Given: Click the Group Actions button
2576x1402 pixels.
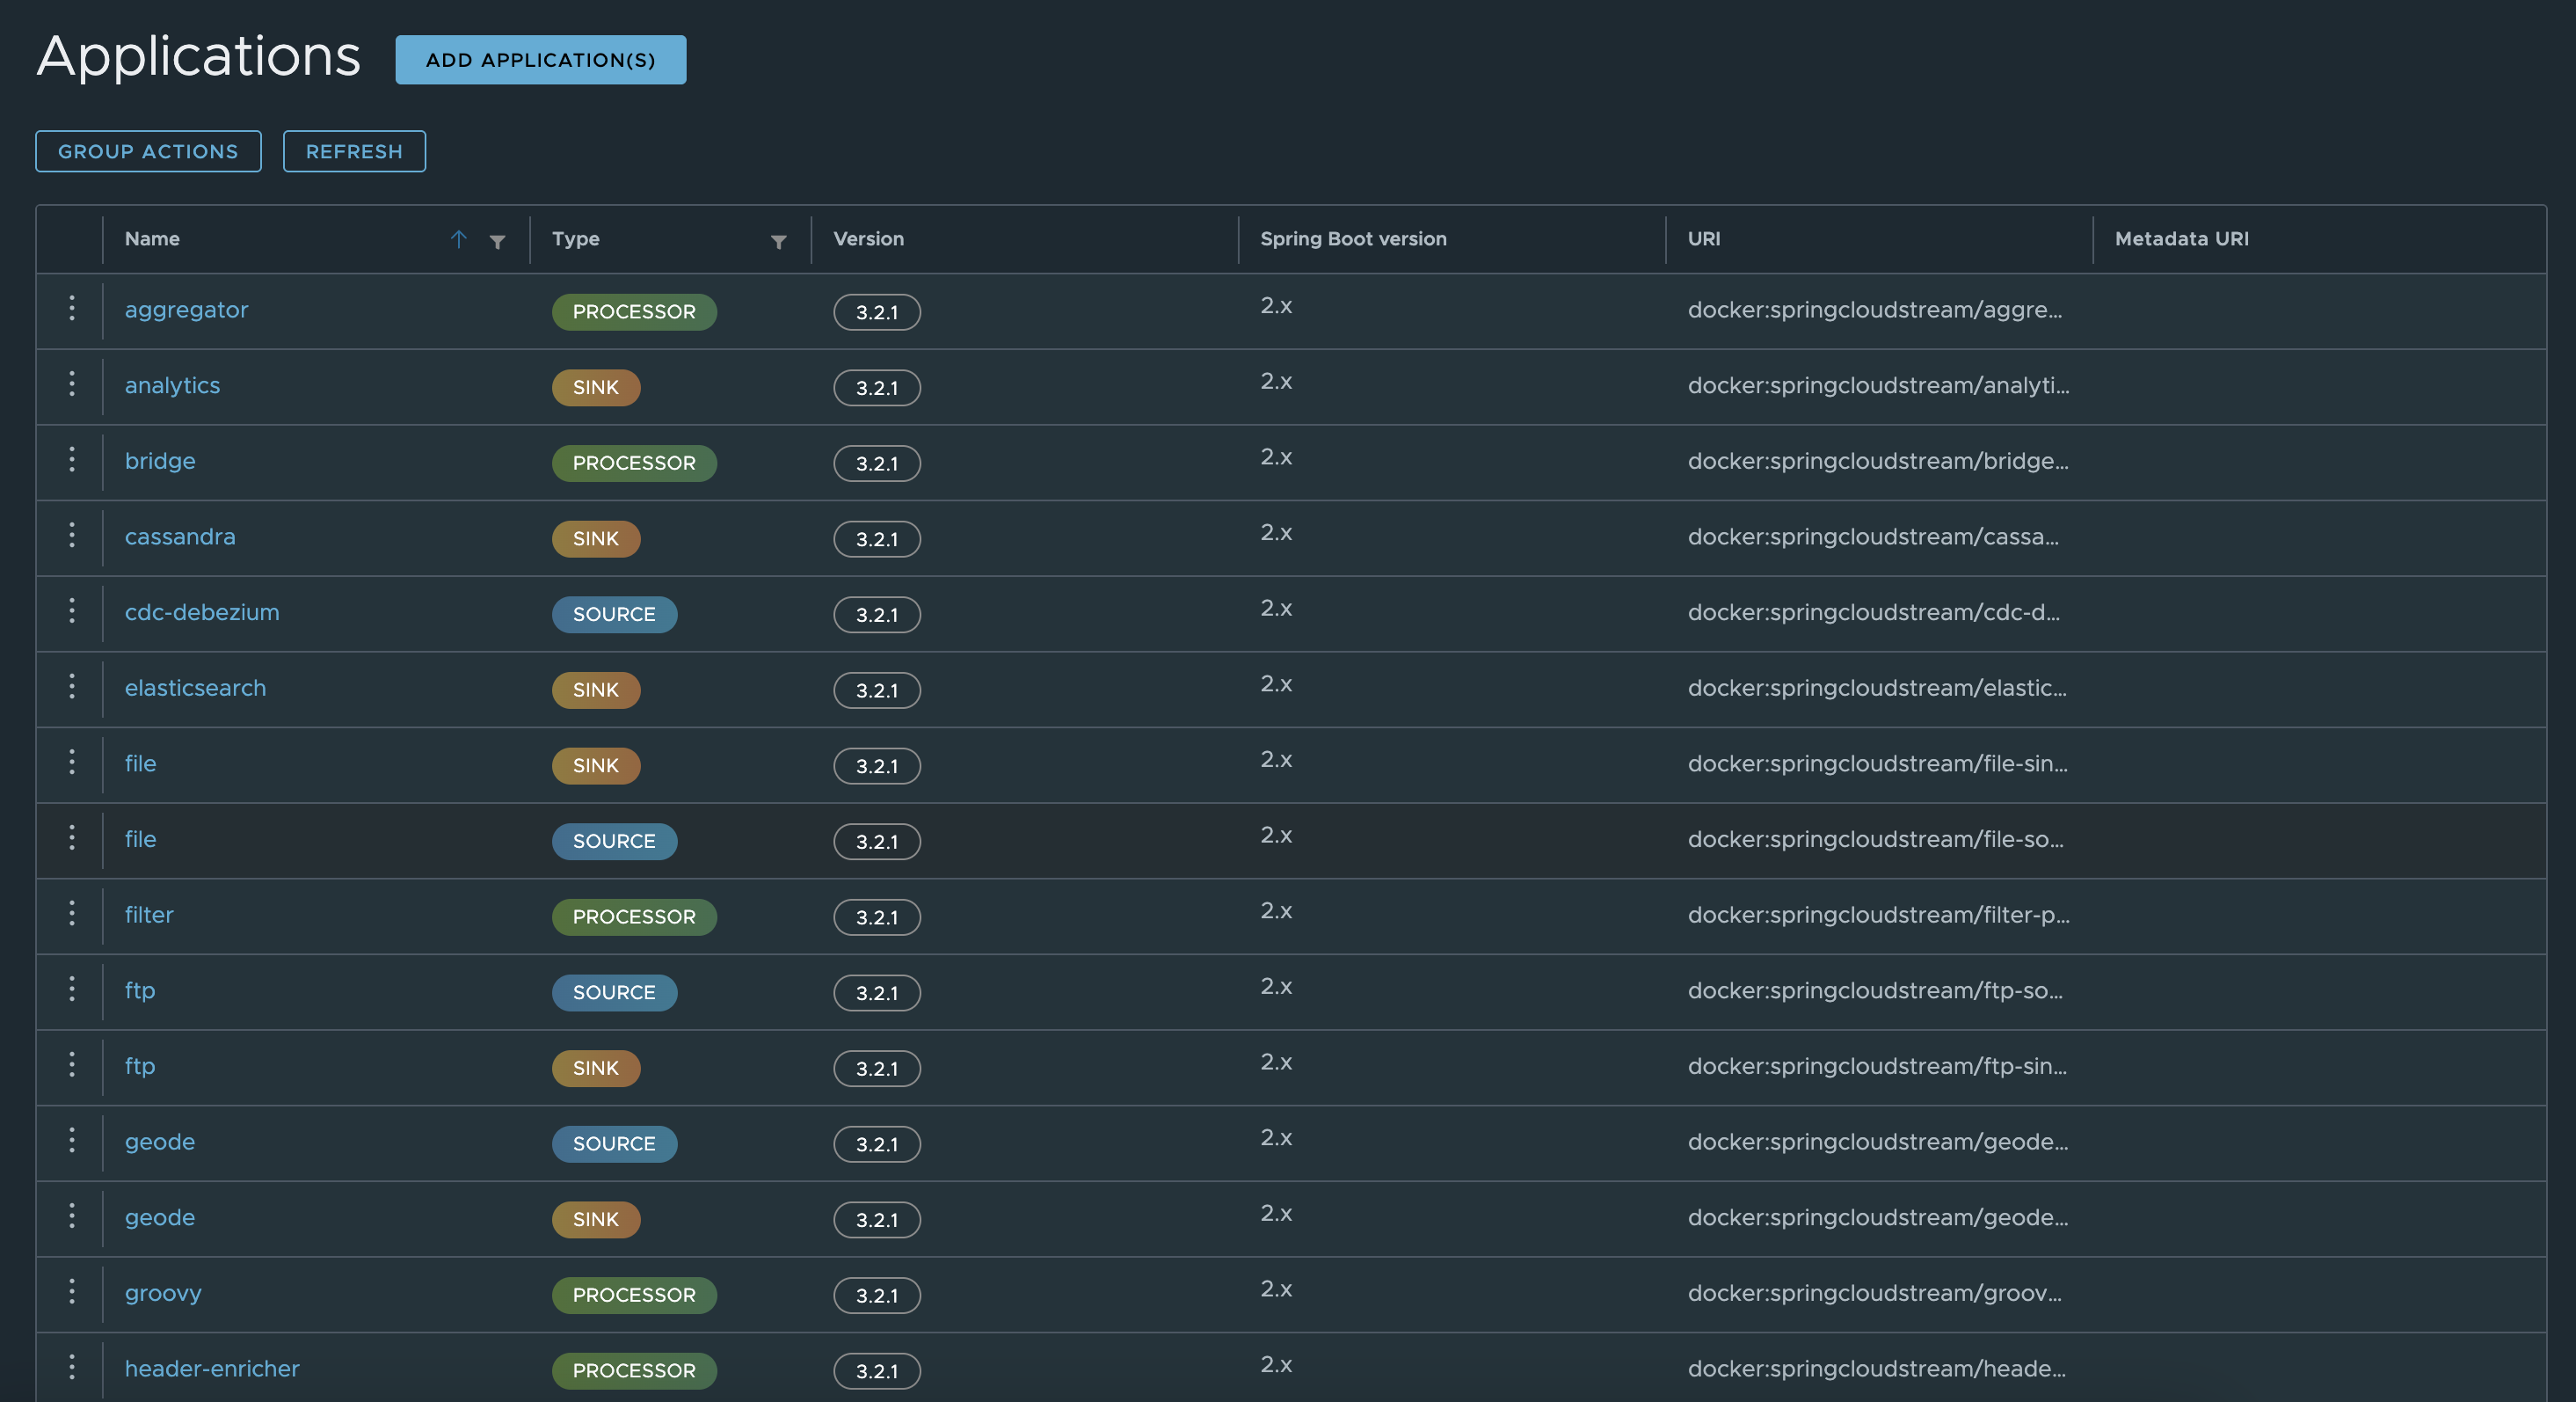Looking at the screenshot, I should (x=148, y=151).
